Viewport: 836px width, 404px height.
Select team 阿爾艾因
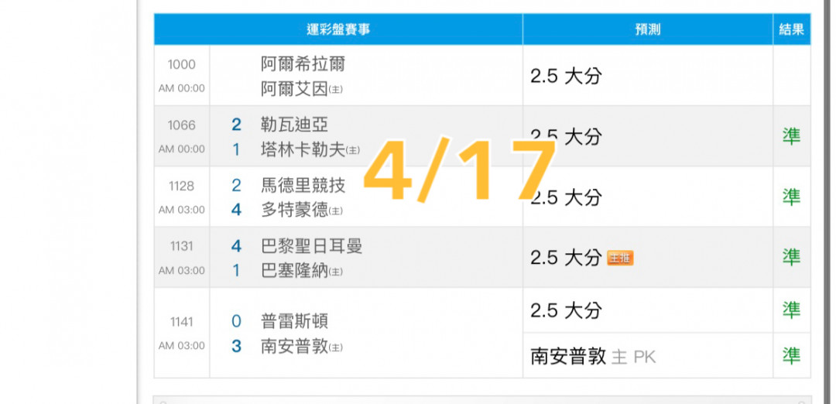click(294, 89)
